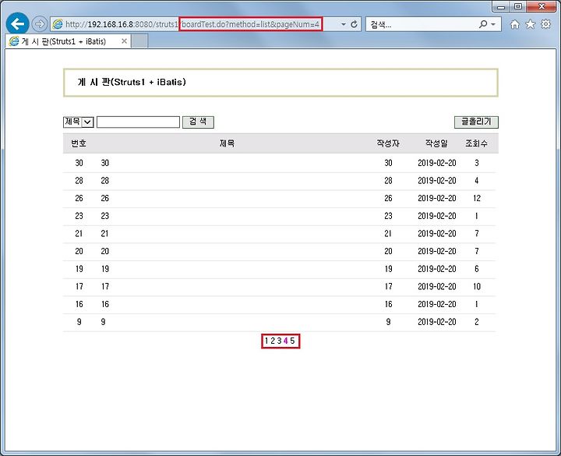Refresh the page with the reload icon
The height and width of the screenshot is (456, 561).
tap(354, 24)
